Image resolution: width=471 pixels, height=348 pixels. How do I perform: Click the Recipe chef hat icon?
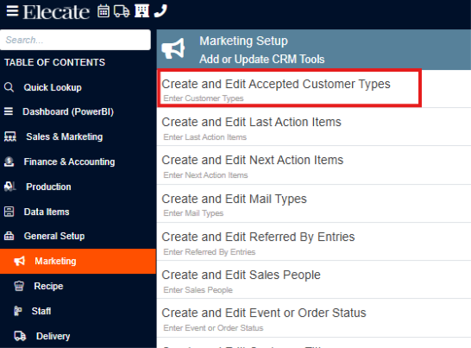coord(19,286)
